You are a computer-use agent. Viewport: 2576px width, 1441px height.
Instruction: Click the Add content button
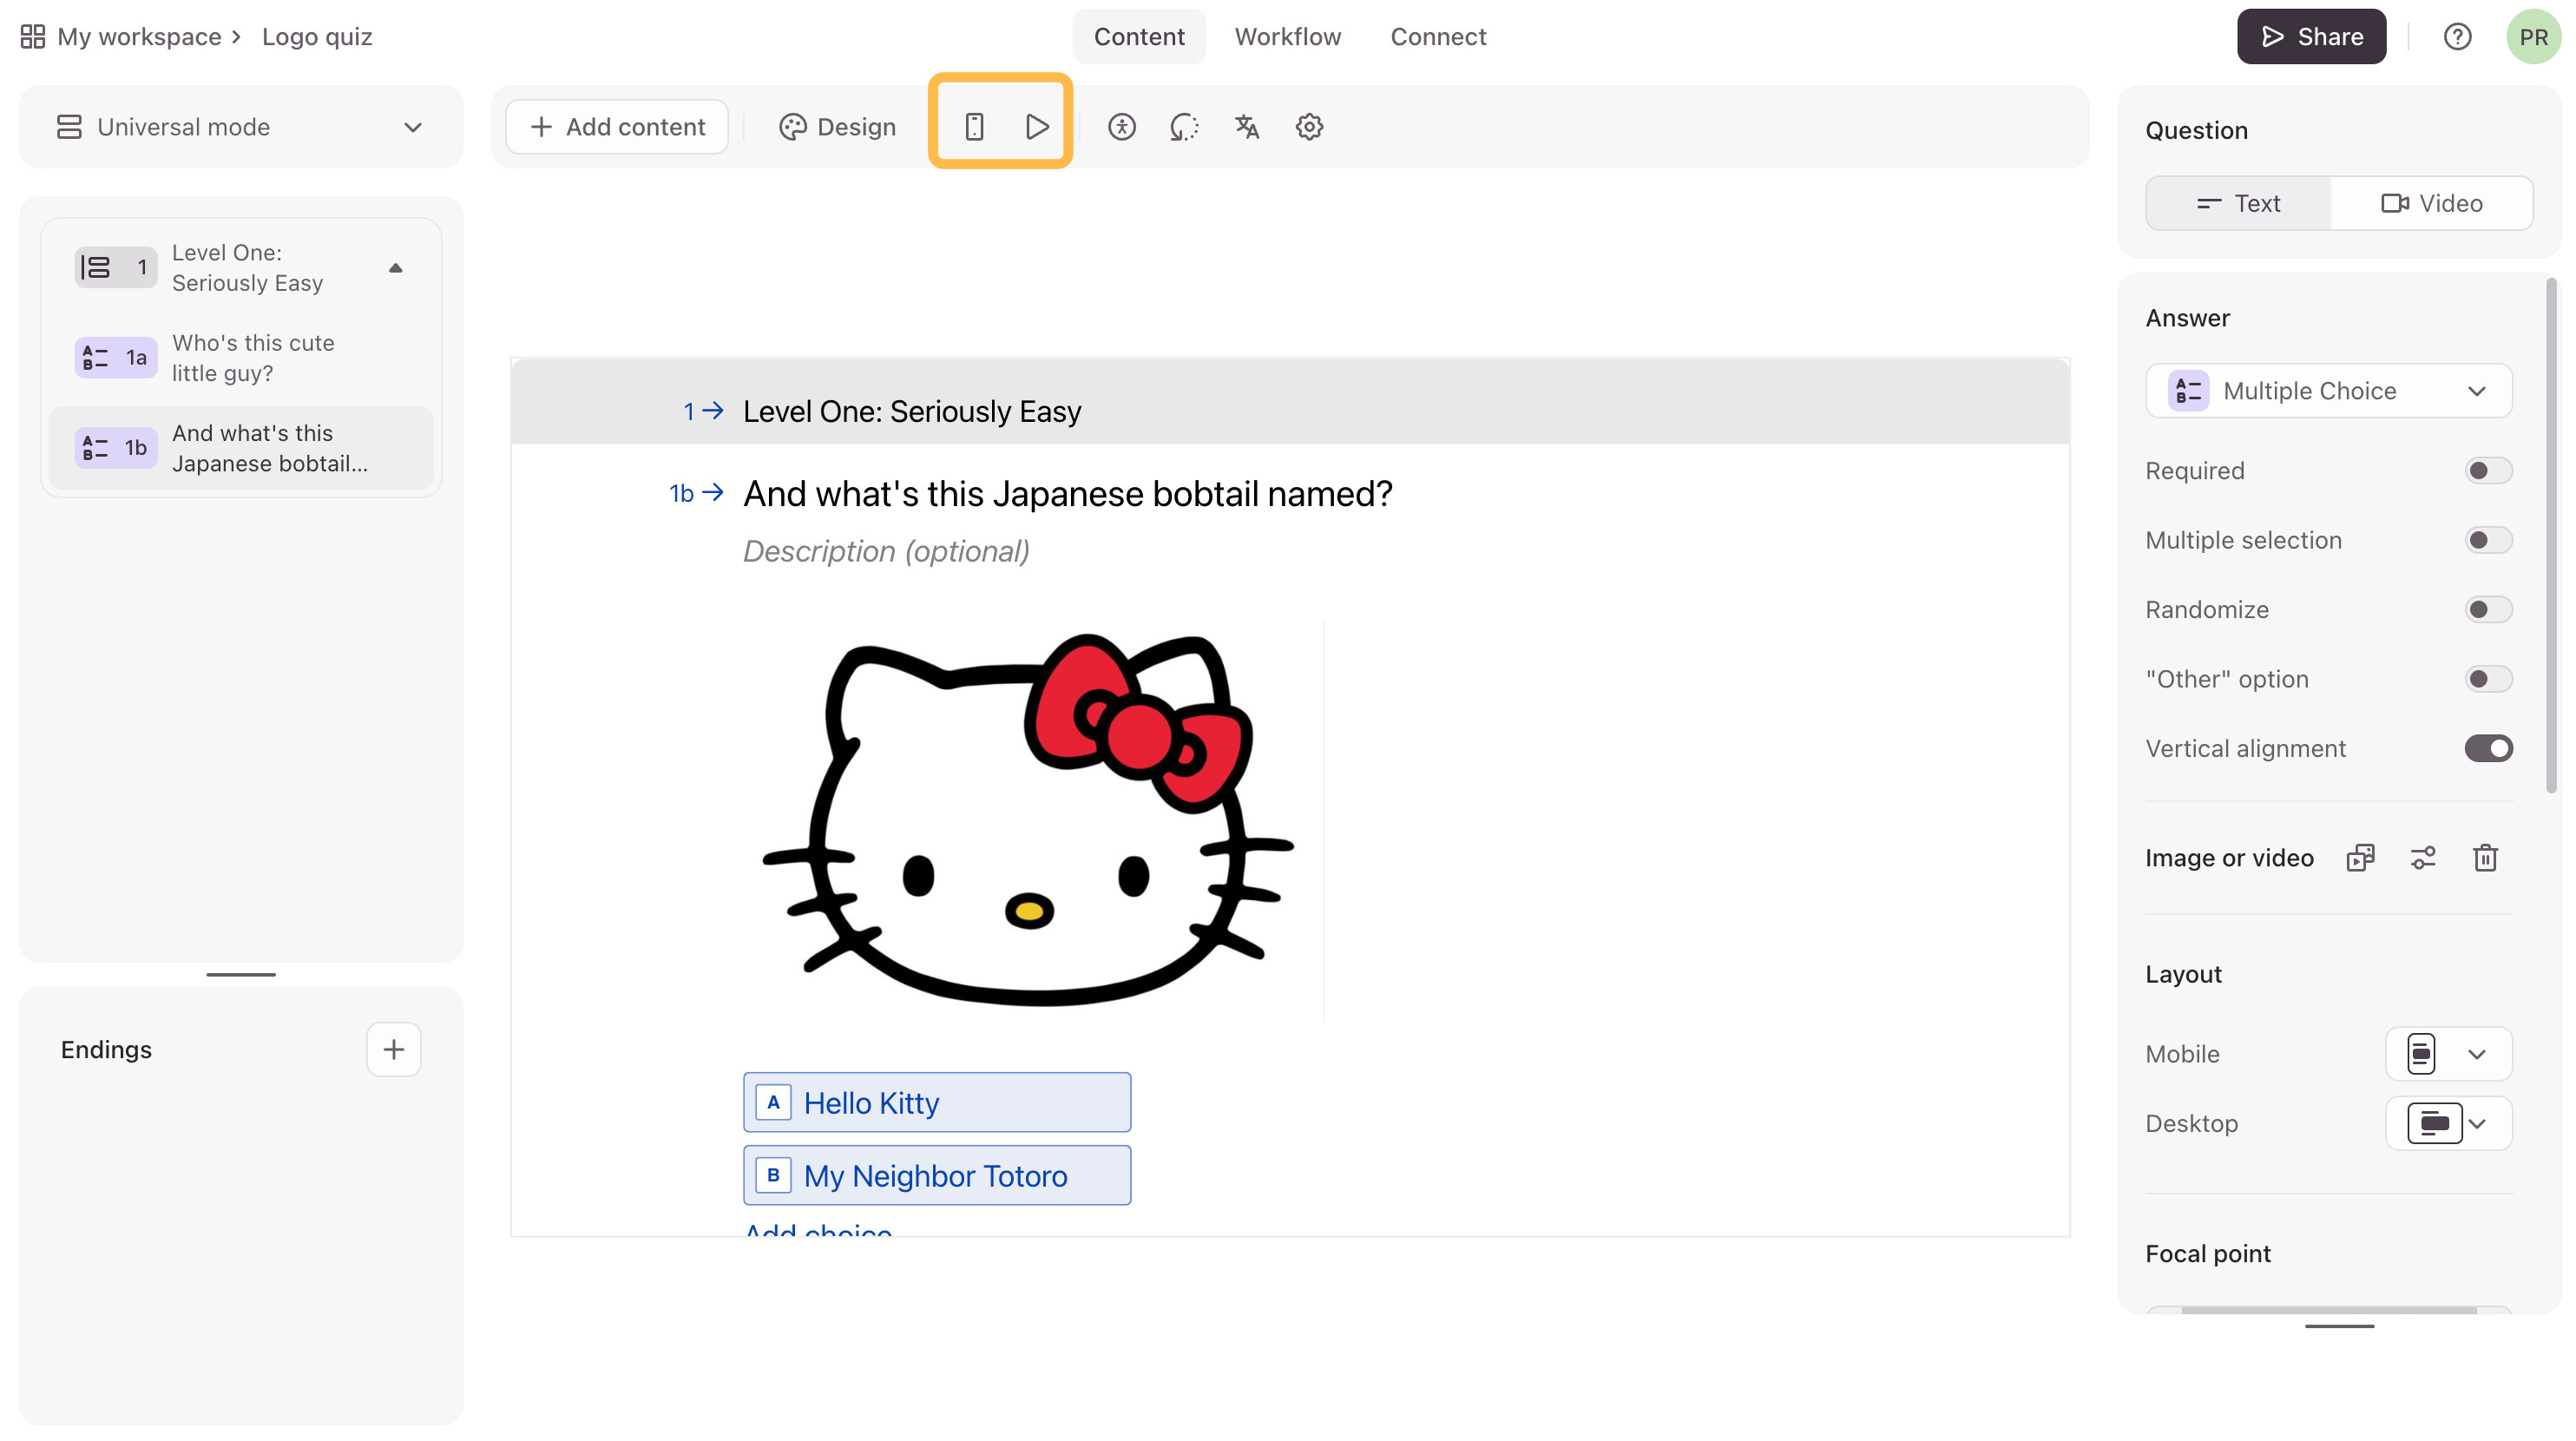point(617,127)
